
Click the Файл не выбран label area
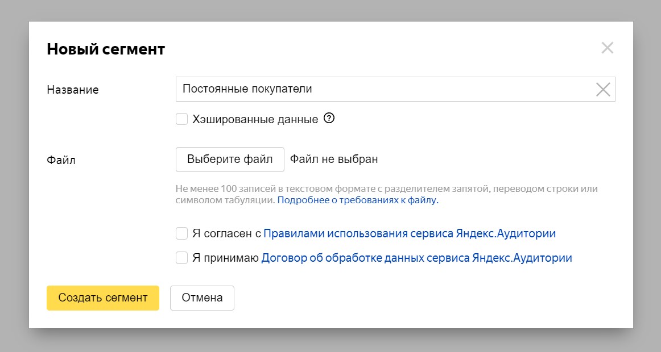(333, 159)
